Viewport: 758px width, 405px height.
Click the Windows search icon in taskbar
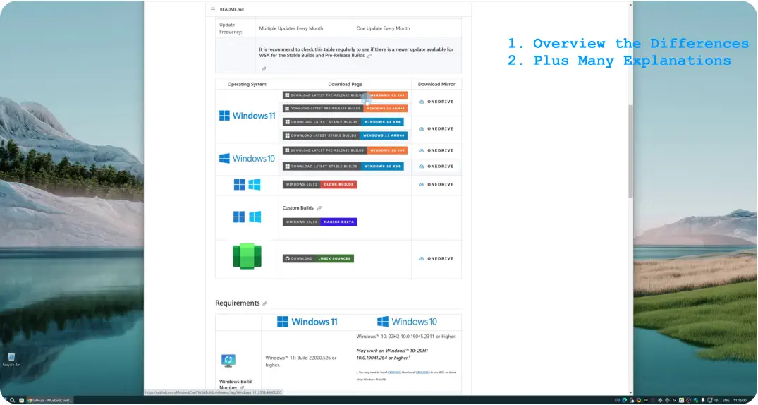click(x=12, y=400)
